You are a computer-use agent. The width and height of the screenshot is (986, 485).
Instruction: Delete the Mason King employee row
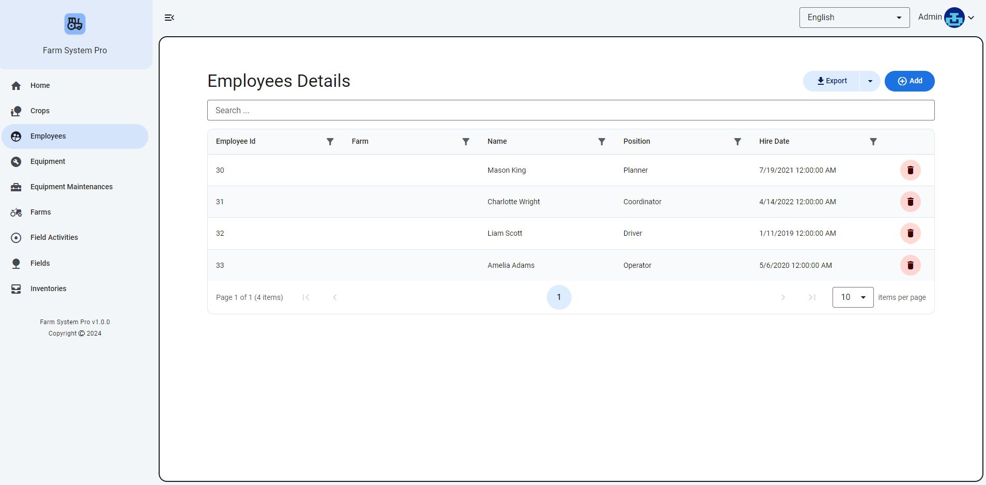[x=910, y=170]
